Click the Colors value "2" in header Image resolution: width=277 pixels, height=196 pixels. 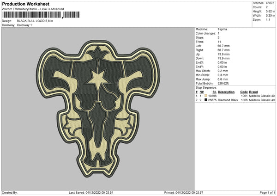pos(266,7)
